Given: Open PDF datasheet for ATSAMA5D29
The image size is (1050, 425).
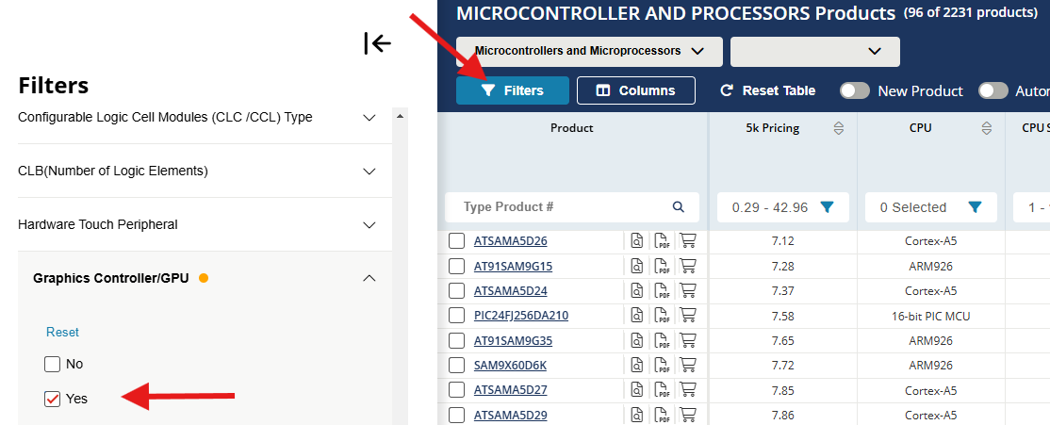Looking at the screenshot, I should pos(662,416).
